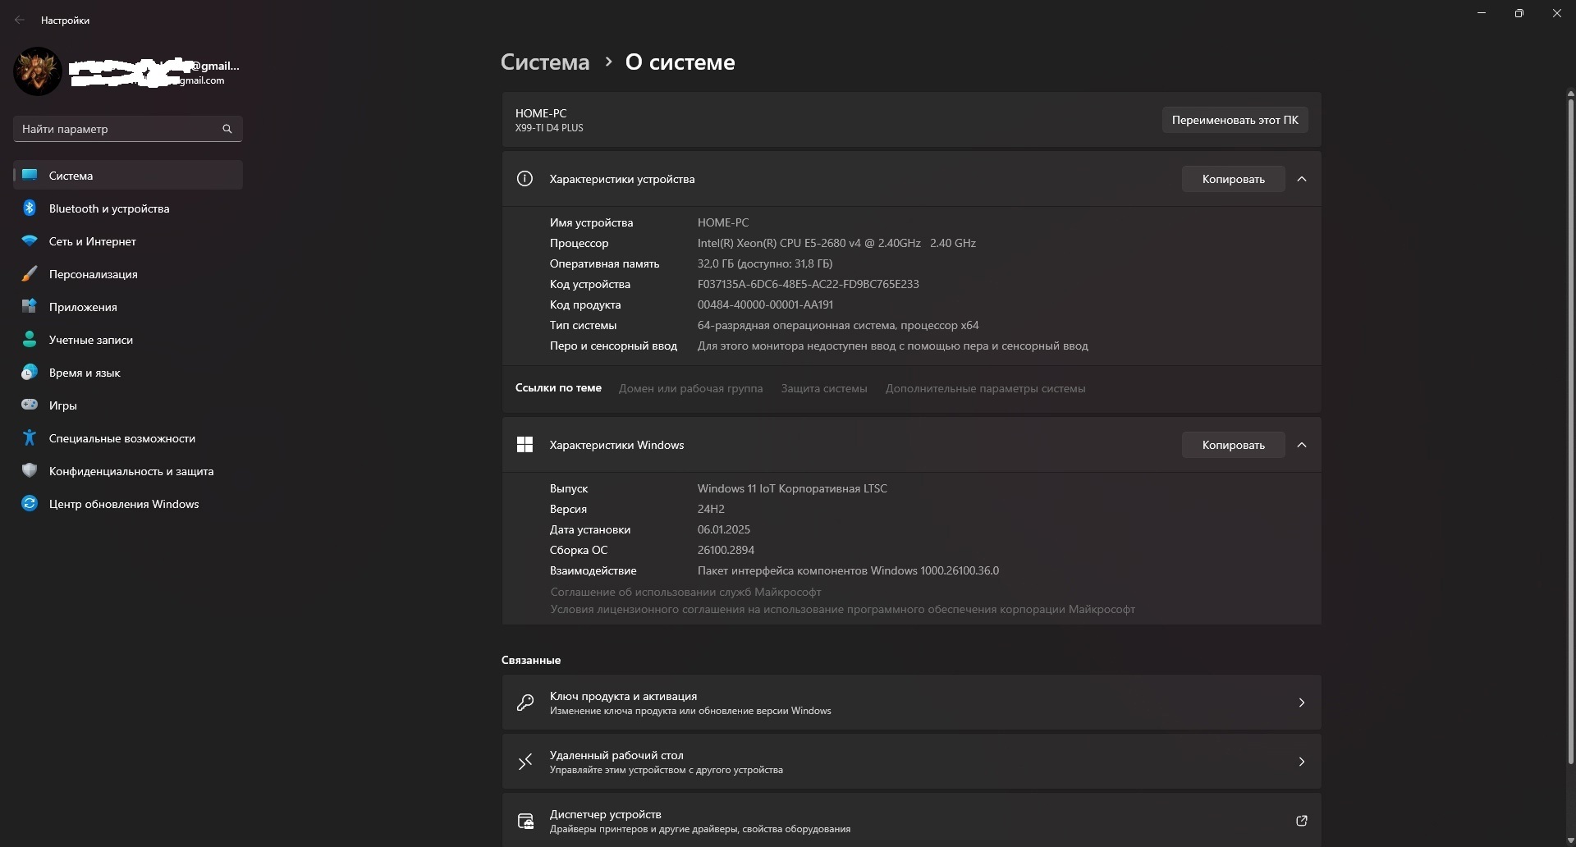This screenshot has height=847, width=1576.
Task: Open Центр обновления Windows label
Action: click(x=124, y=504)
